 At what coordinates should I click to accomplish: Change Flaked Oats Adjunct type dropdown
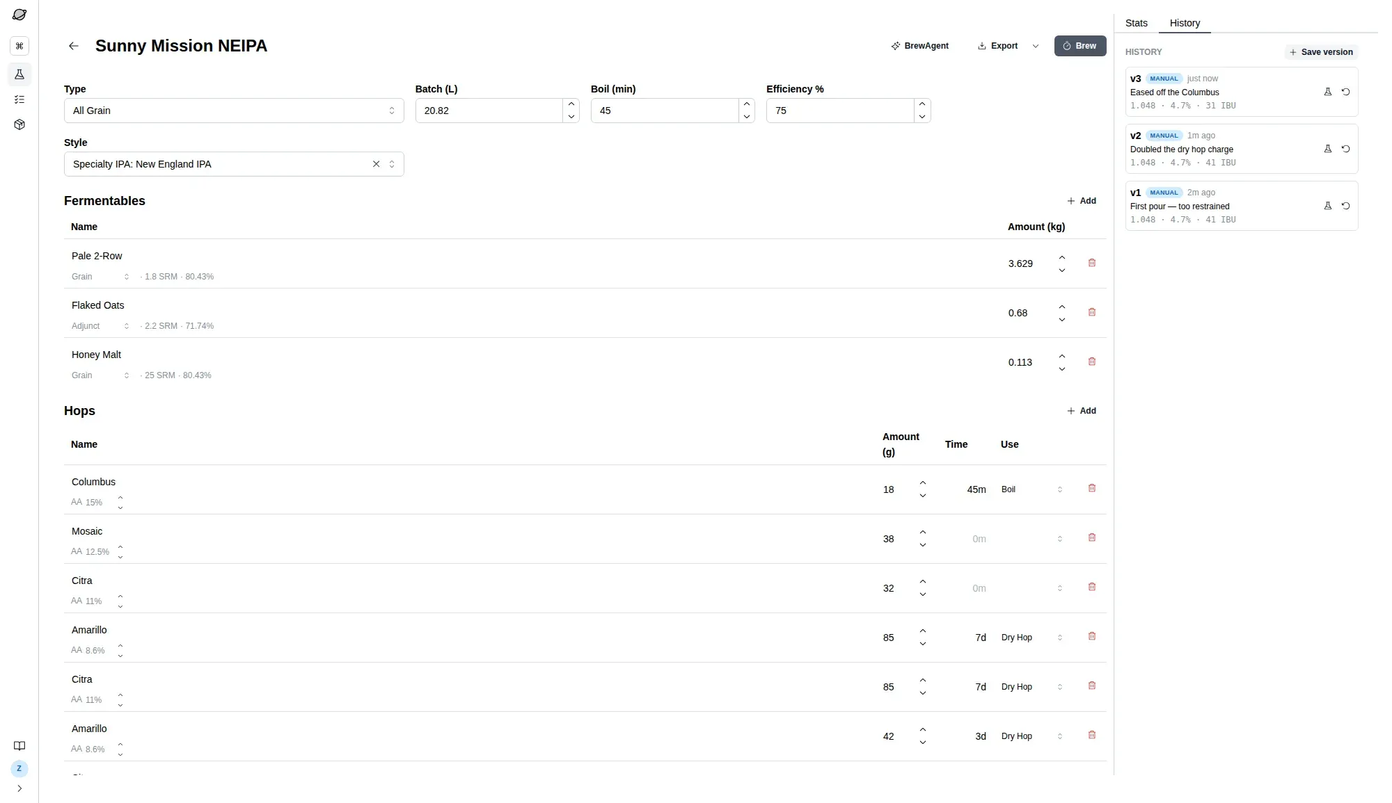101,326
